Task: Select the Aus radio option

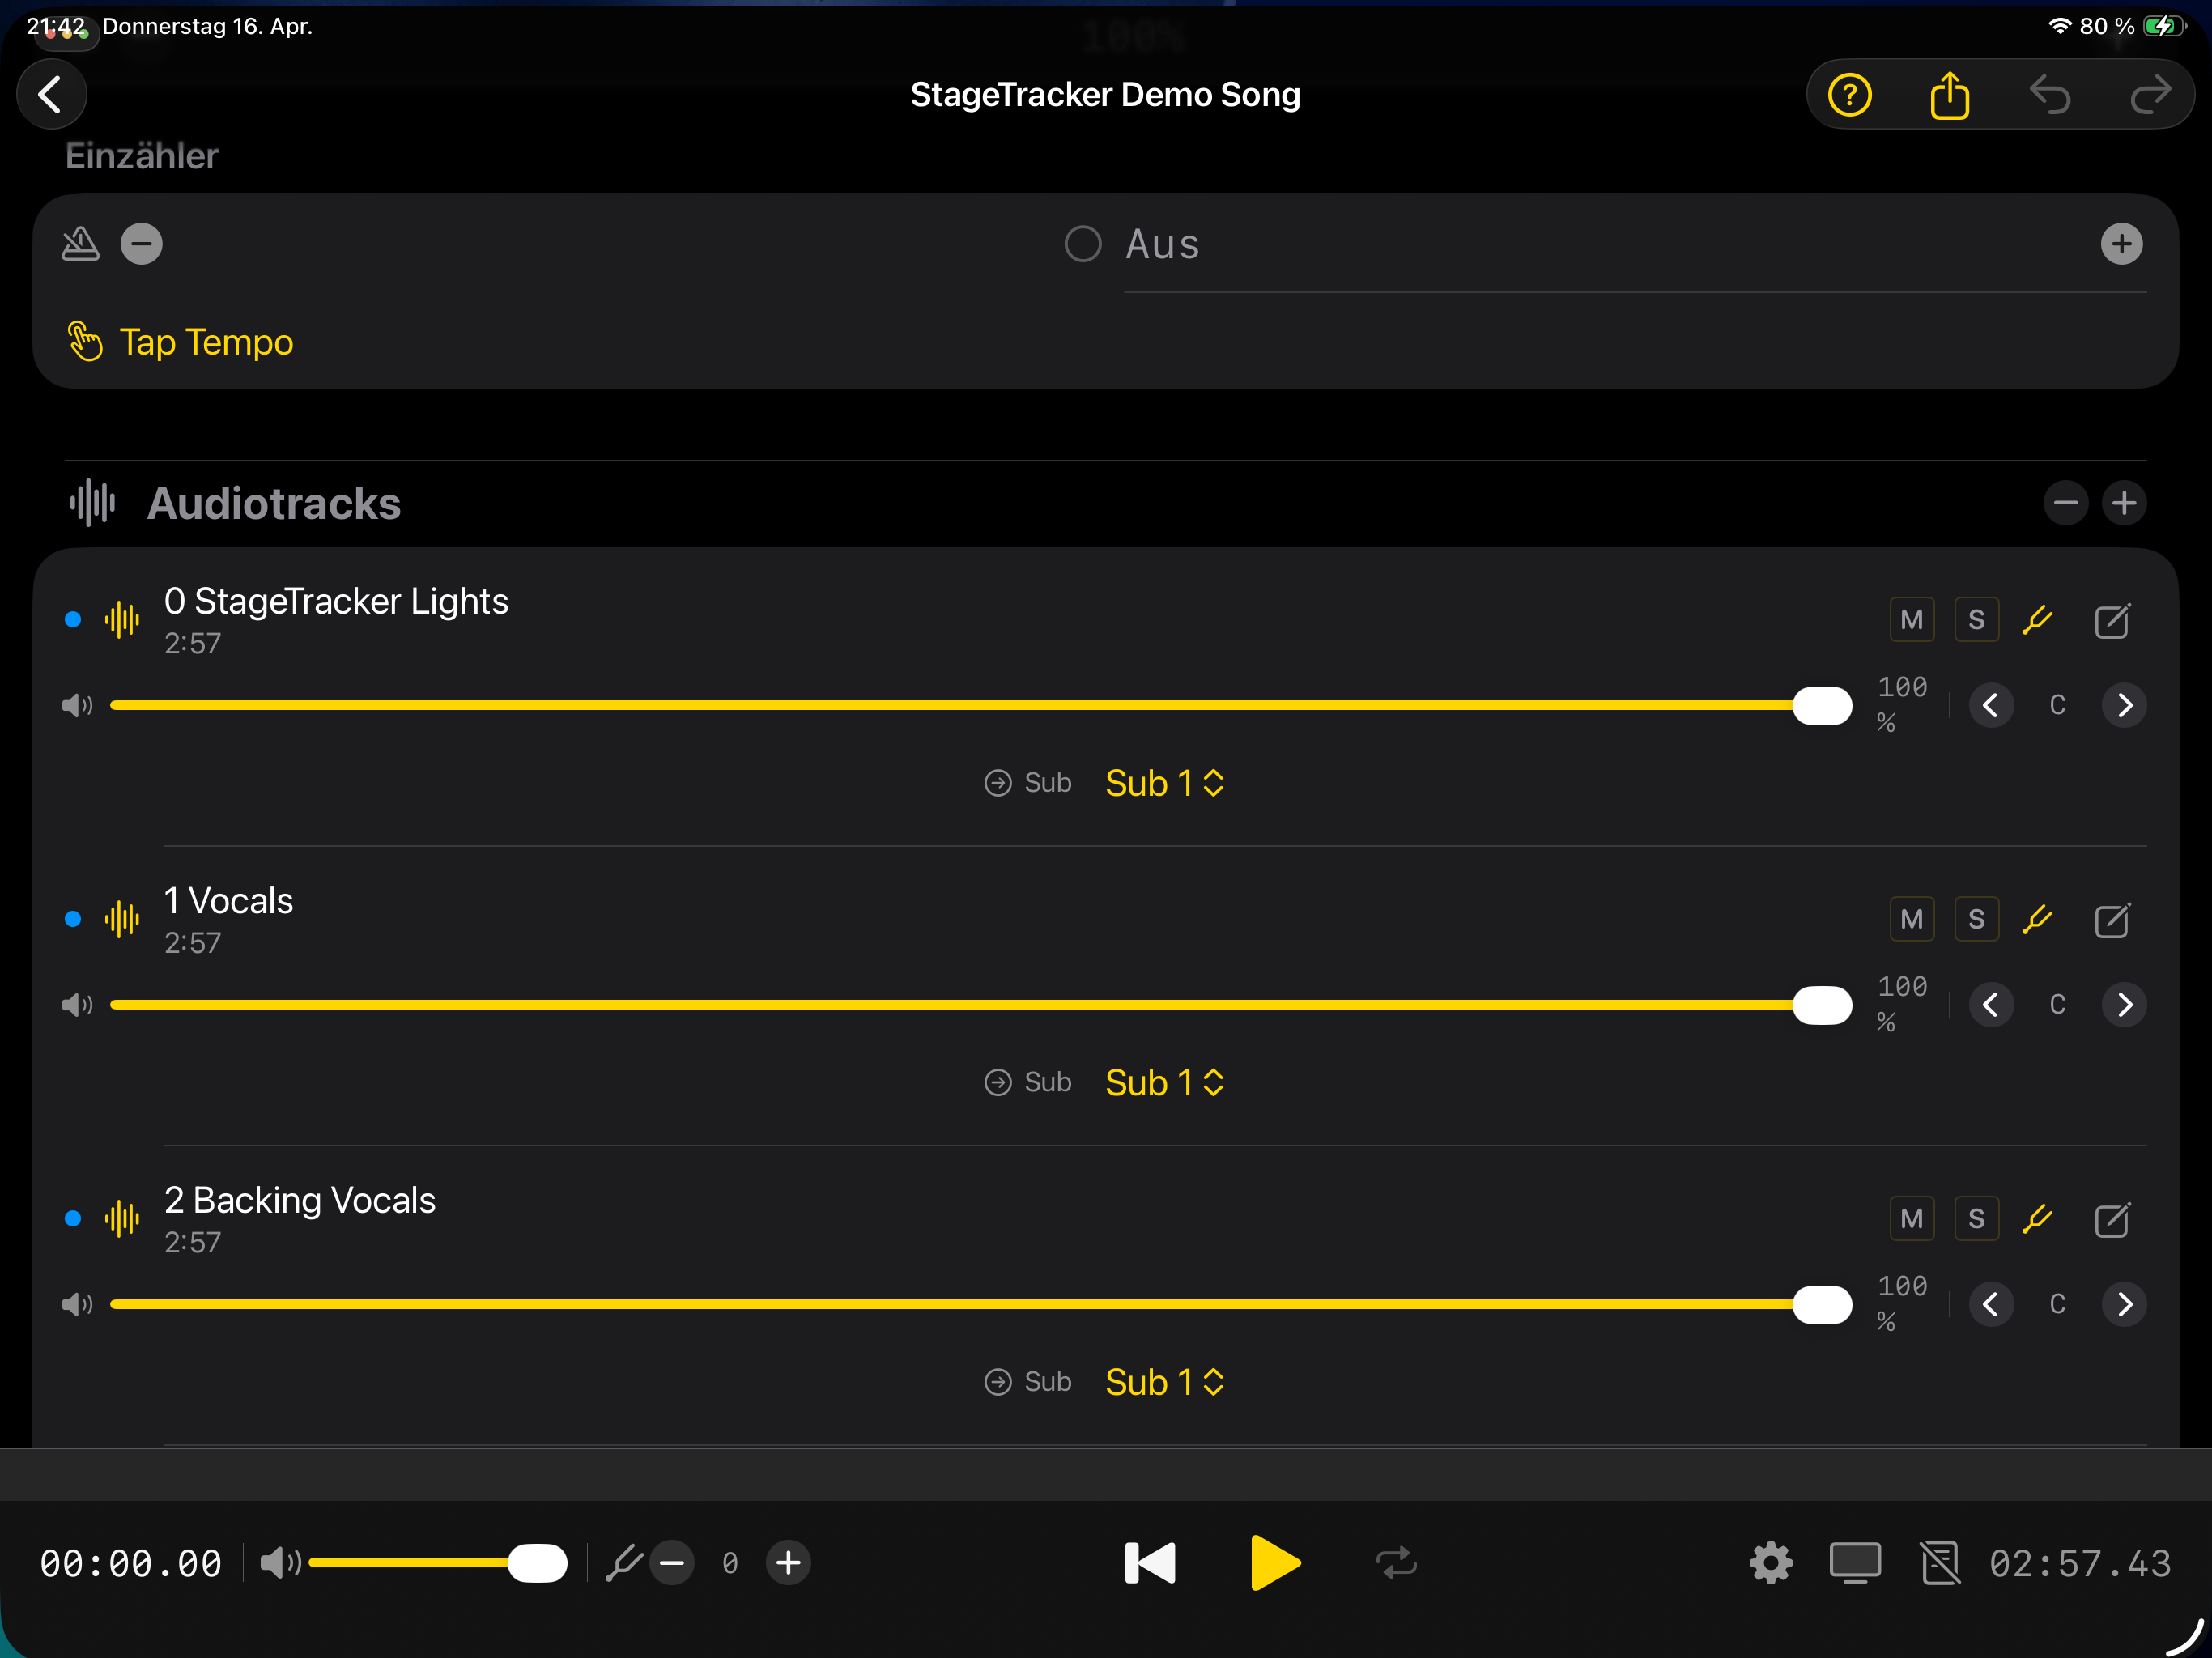Action: coord(1082,244)
